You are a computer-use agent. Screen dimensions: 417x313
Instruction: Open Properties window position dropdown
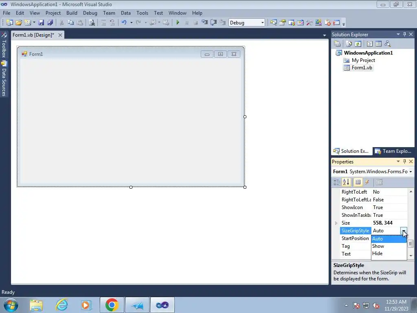[398, 161]
